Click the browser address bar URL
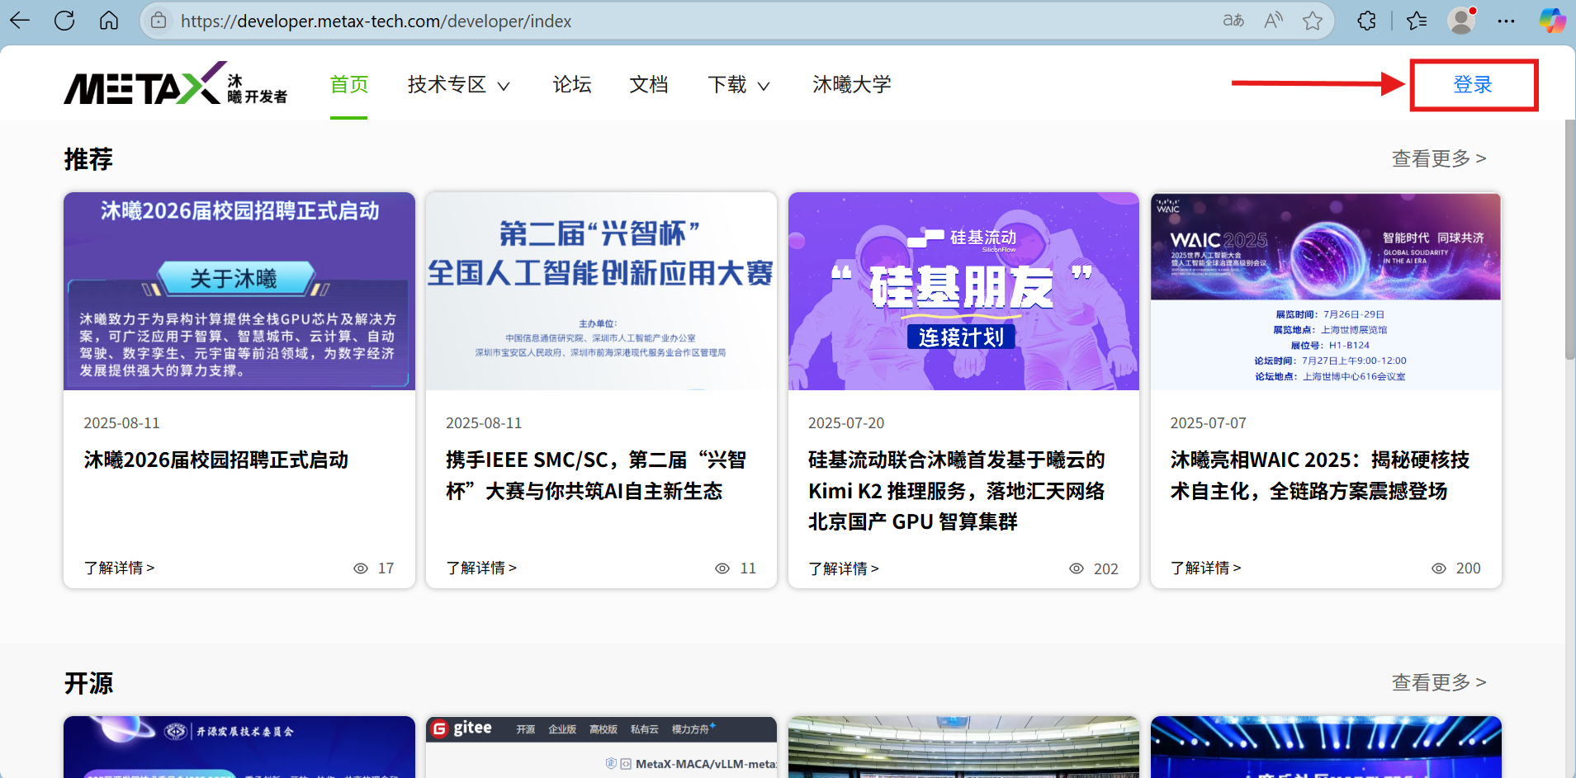1576x778 pixels. (x=376, y=21)
